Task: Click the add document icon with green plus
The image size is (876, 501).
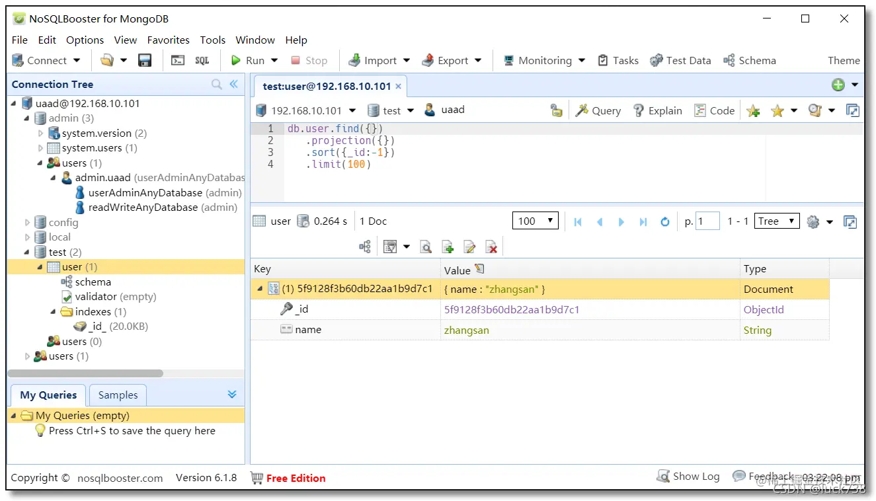Action: tap(448, 247)
